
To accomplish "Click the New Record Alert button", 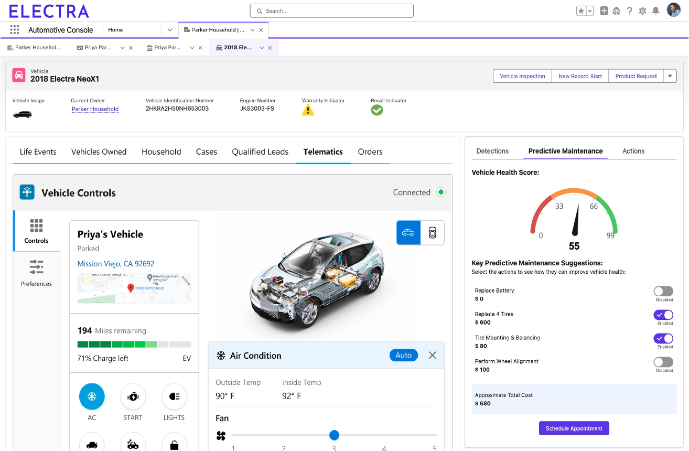I will pyautogui.click(x=580, y=76).
